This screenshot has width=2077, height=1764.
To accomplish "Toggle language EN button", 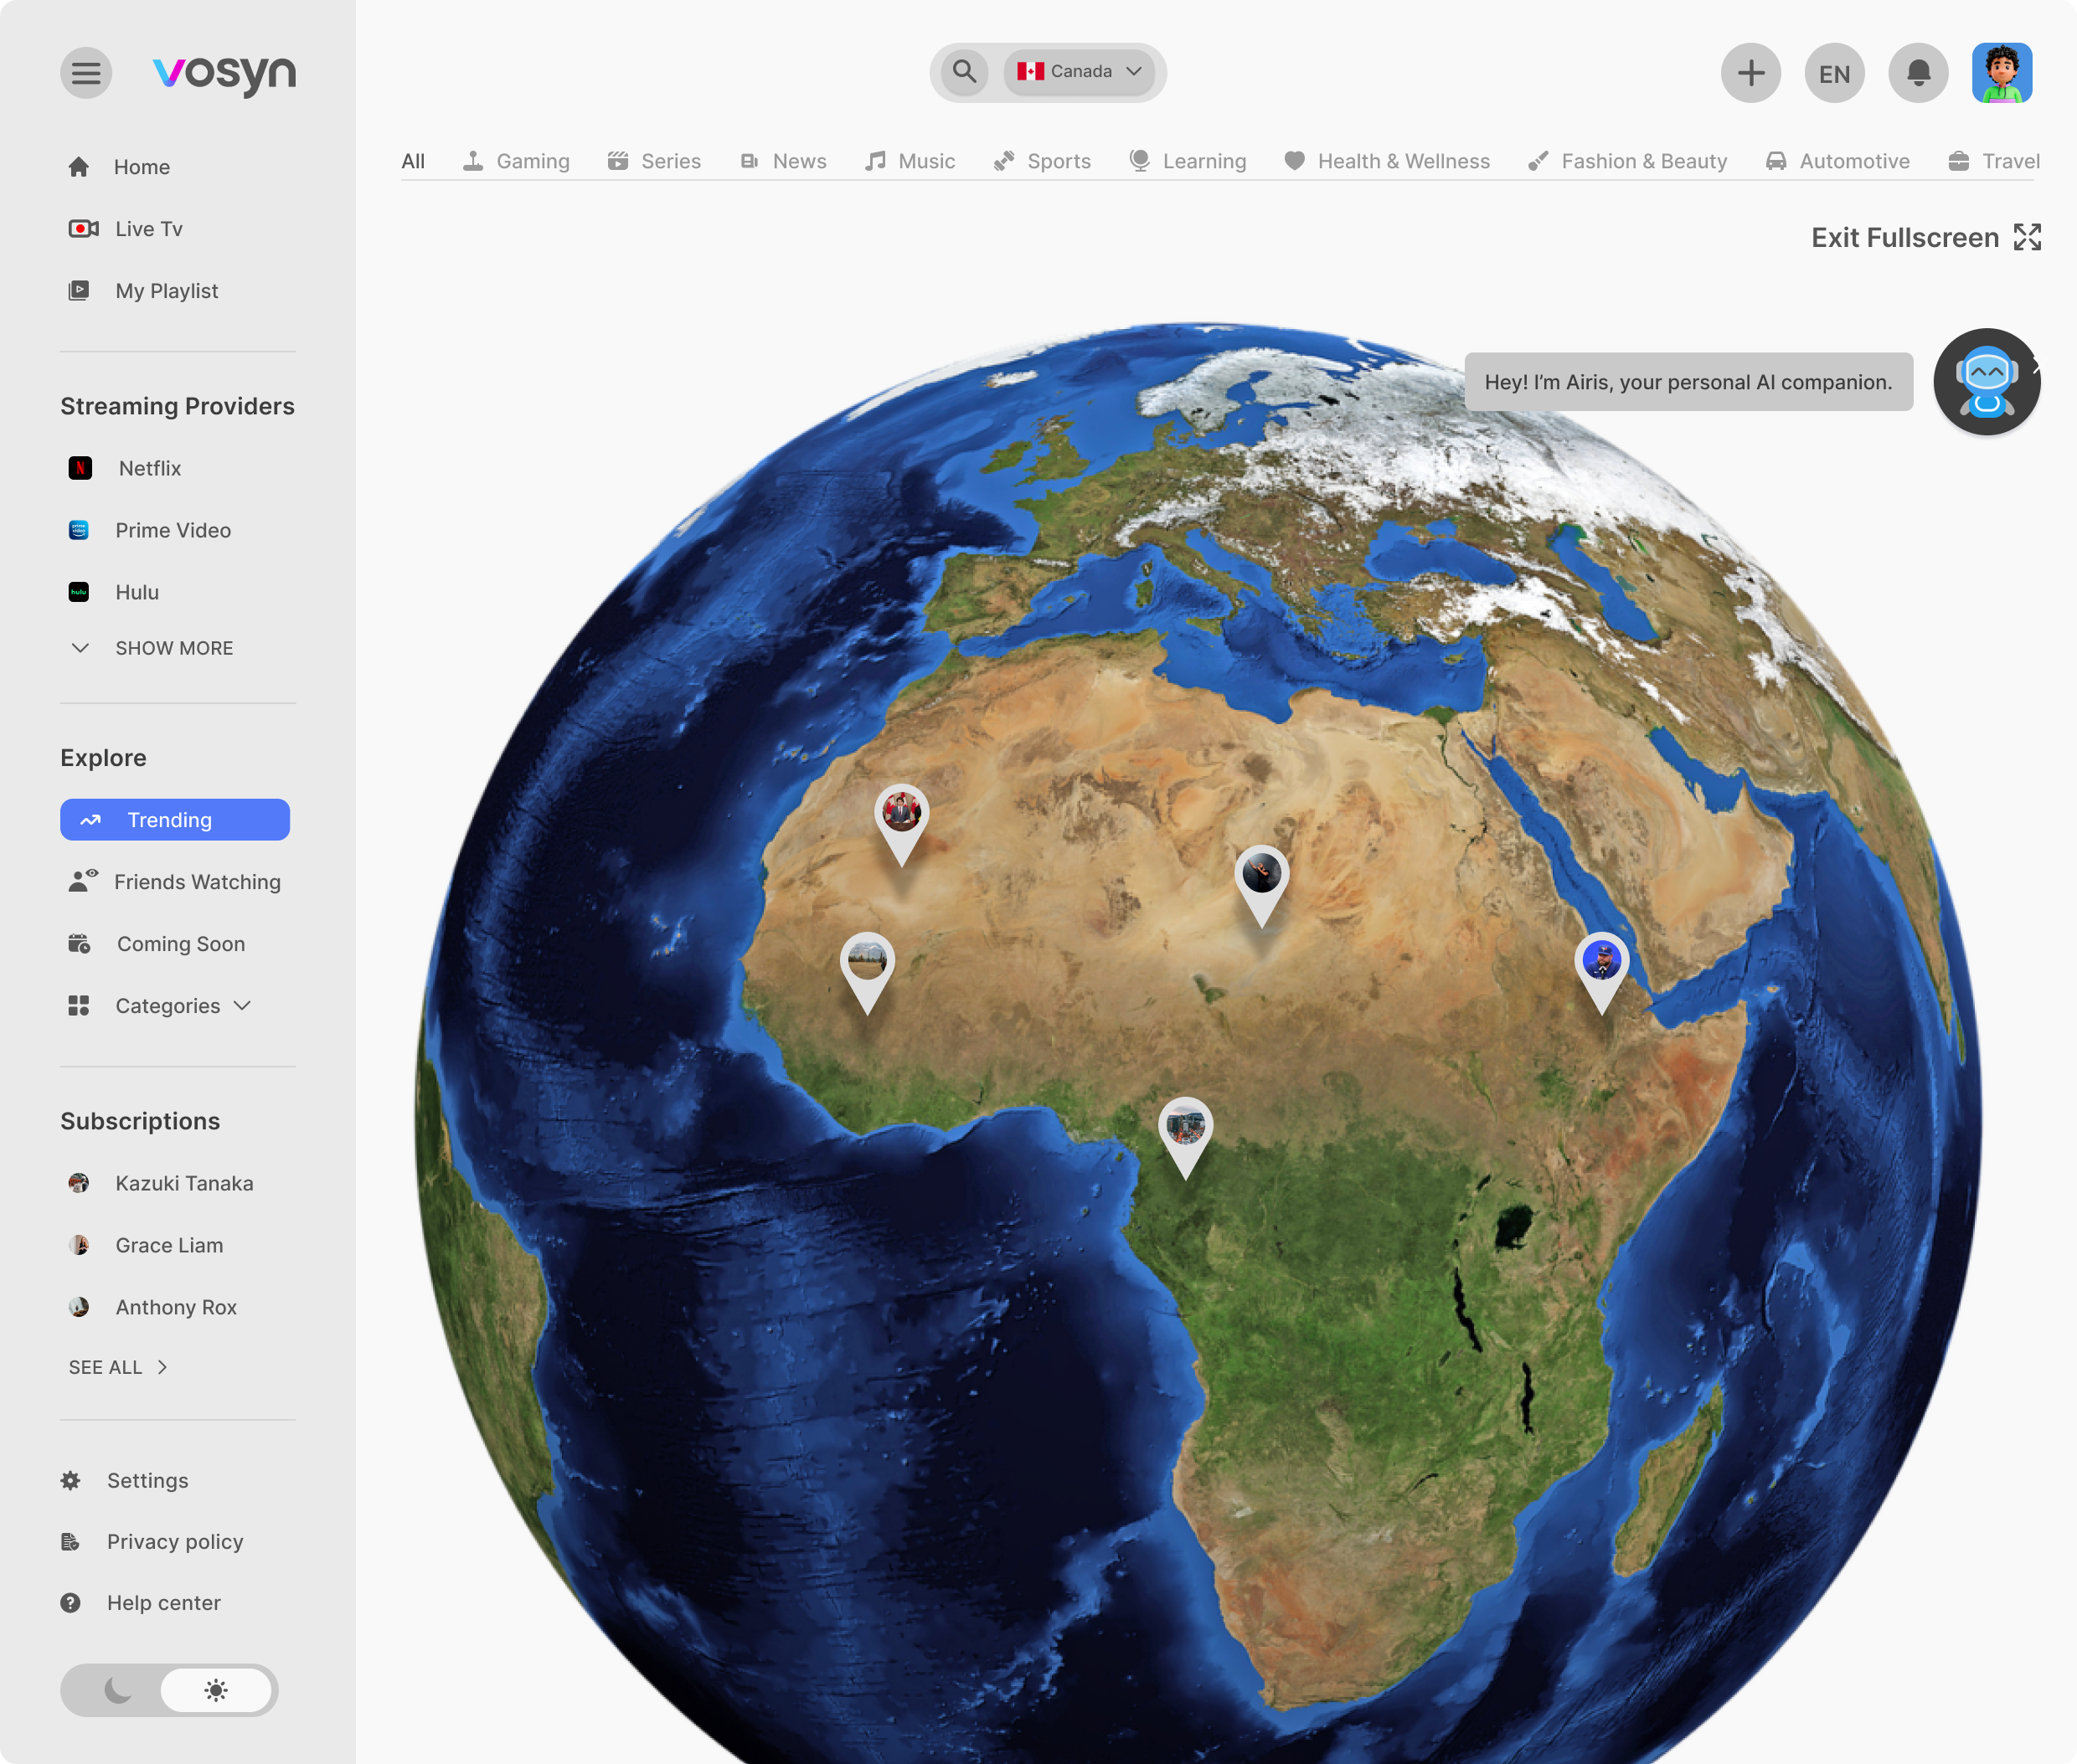I will click(1834, 73).
